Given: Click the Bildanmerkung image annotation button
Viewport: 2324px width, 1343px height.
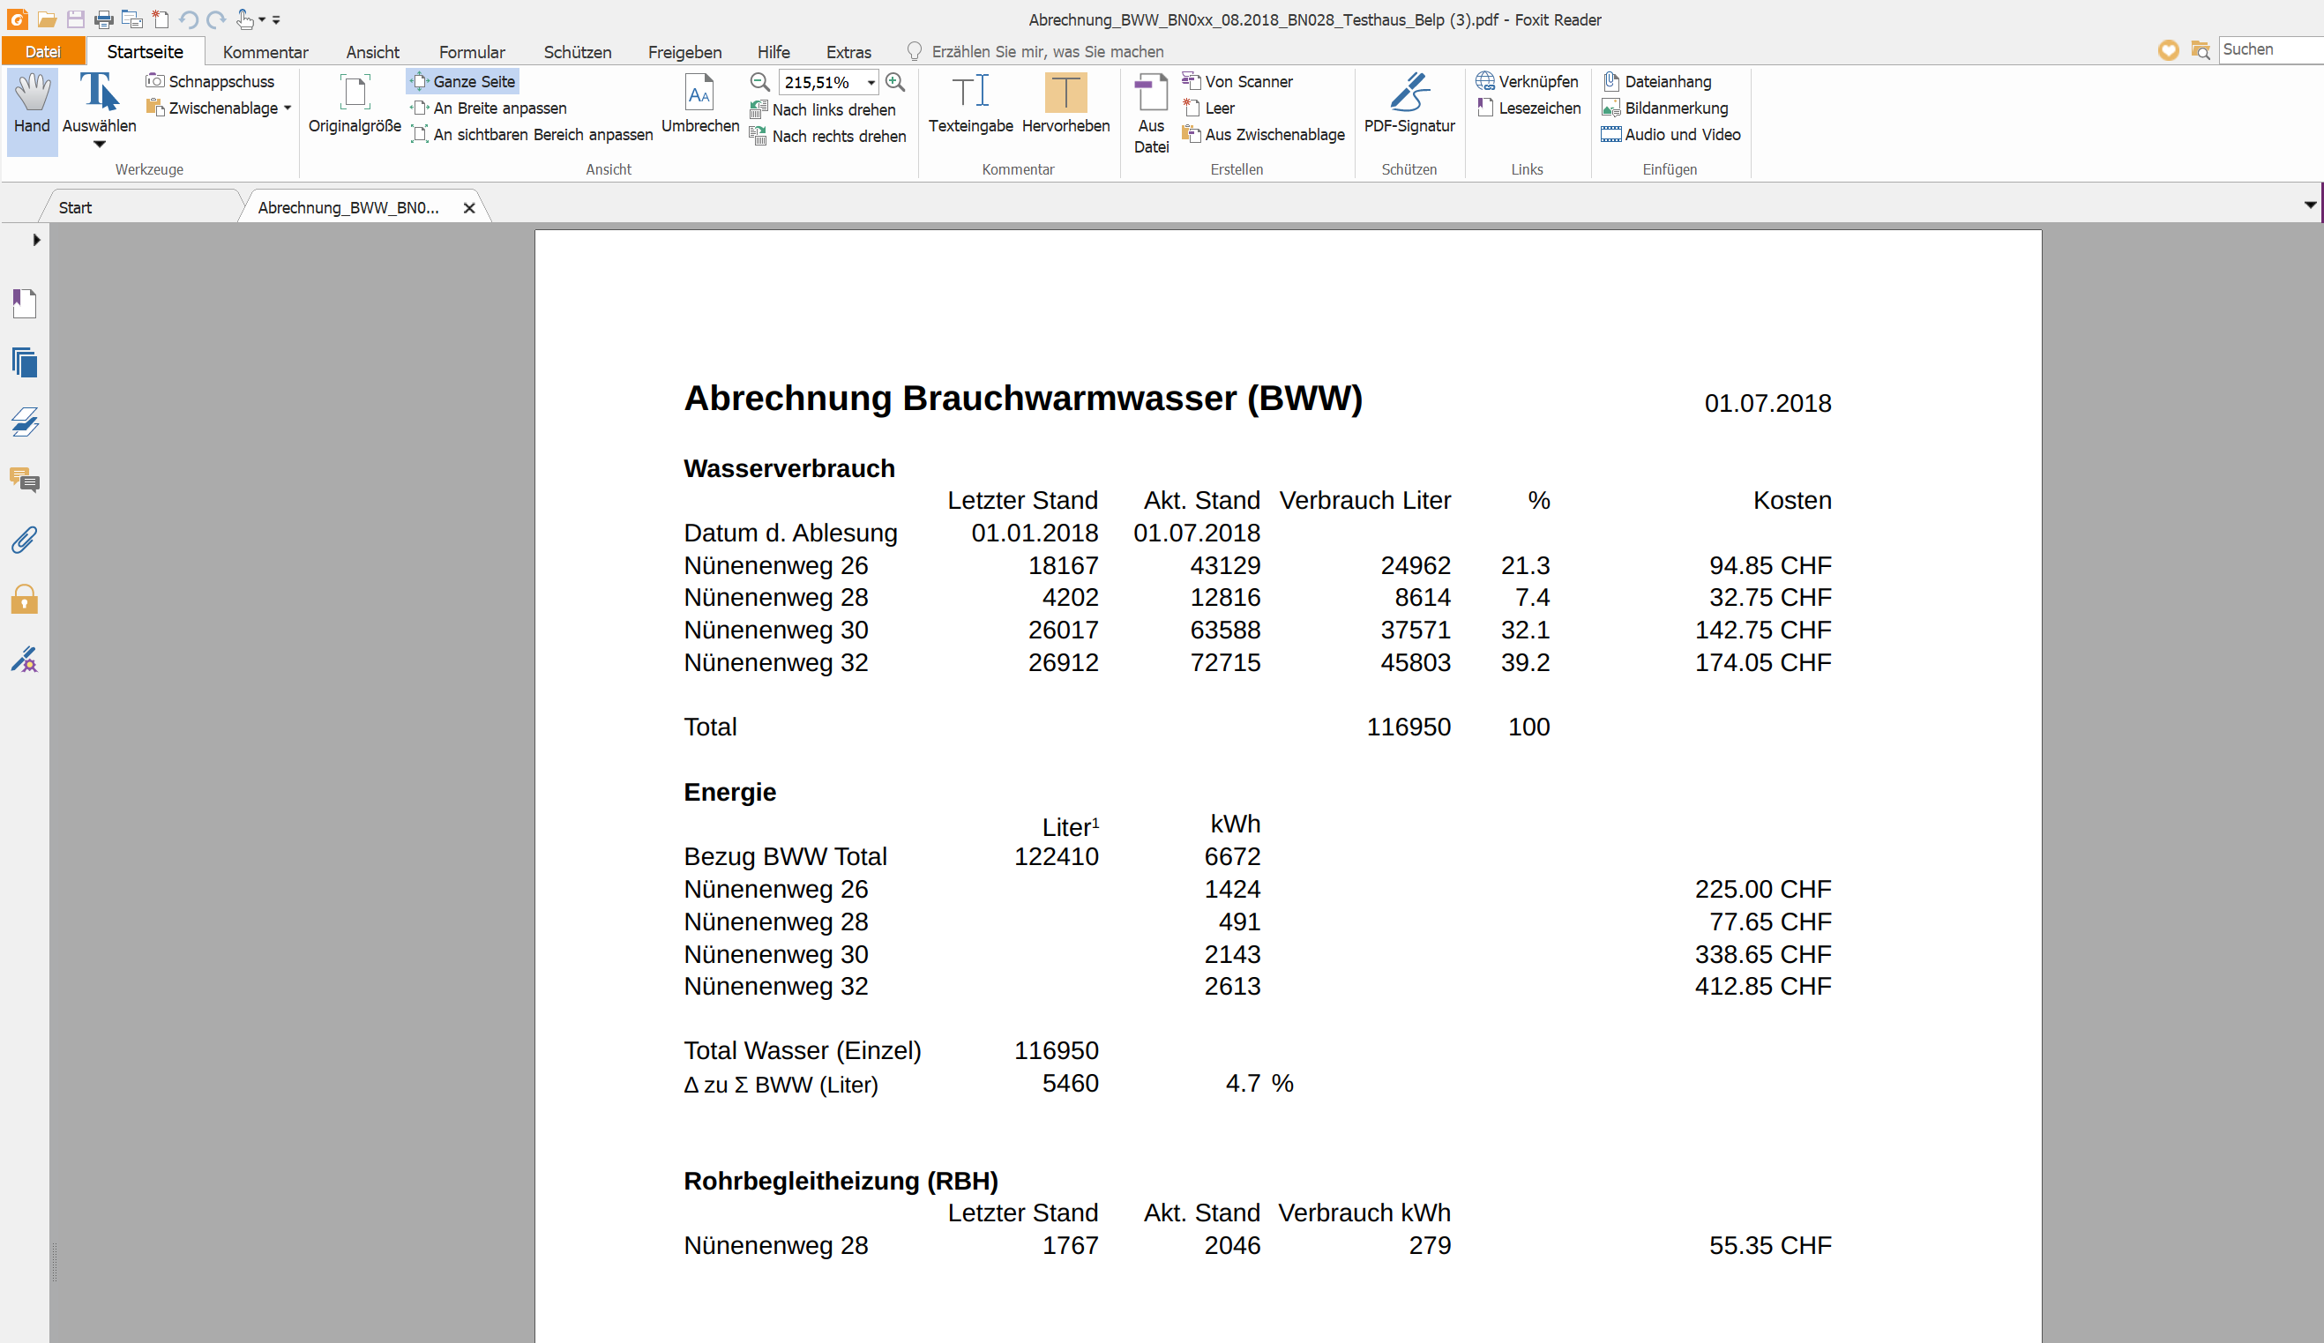Looking at the screenshot, I should tap(1665, 108).
